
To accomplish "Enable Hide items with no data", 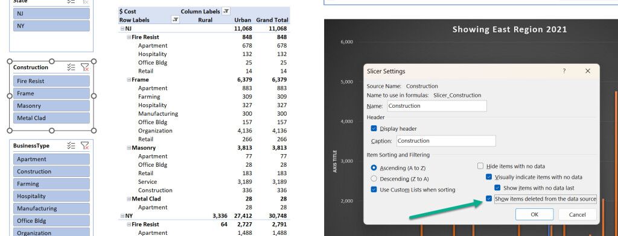I will 480,166.
